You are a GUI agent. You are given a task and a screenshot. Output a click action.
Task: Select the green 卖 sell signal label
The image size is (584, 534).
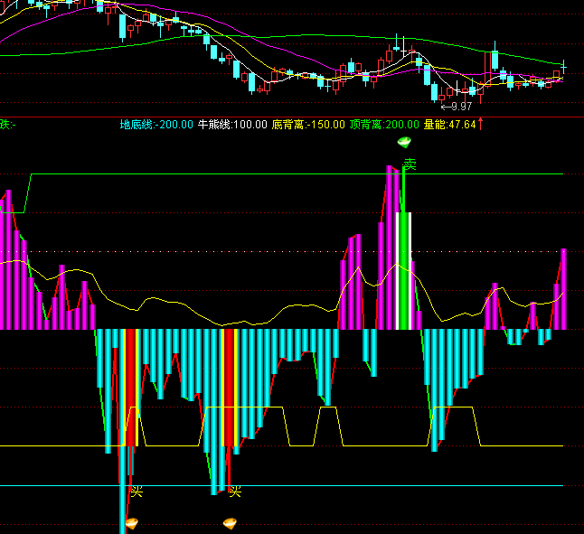point(410,164)
